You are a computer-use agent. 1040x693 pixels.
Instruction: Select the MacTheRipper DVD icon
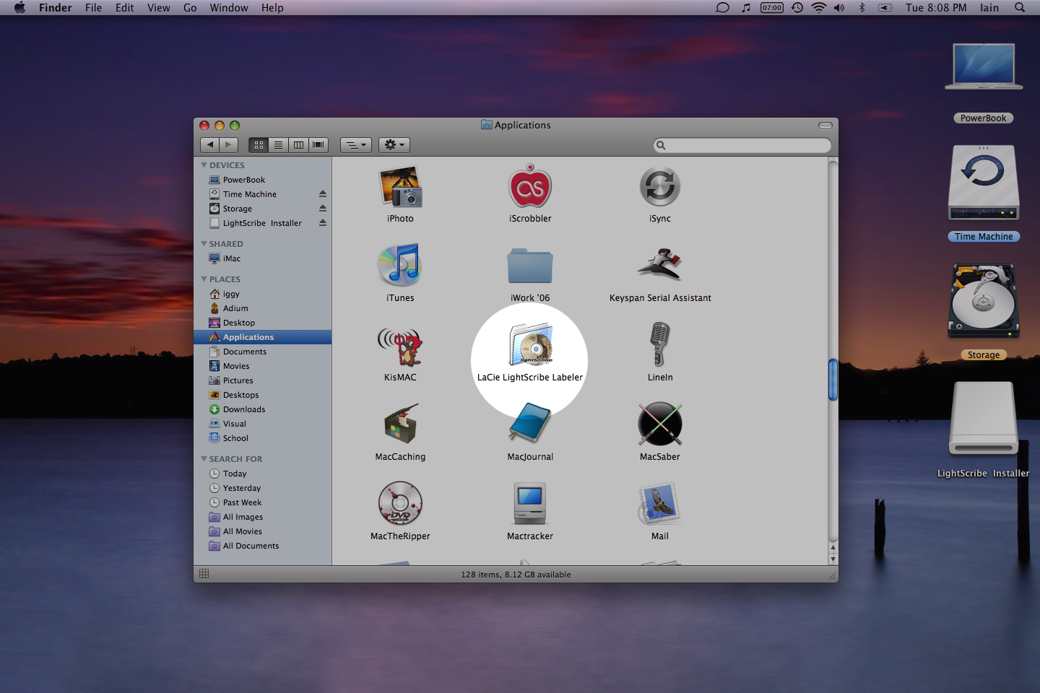tap(400, 504)
